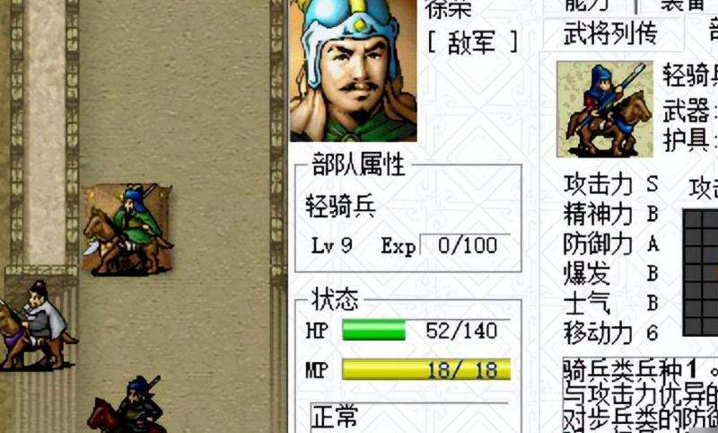Select the green-robed cavalry unit on map
718x433 pixels.
127,230
